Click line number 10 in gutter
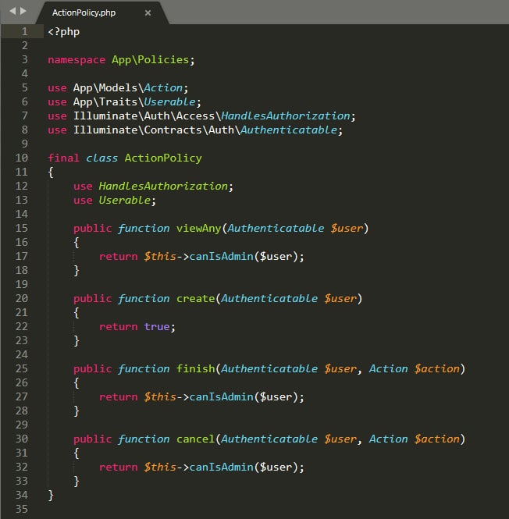509x519 pixels. tap(22, 158)
